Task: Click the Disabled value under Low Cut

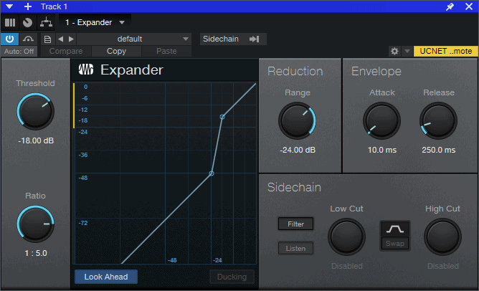Action: coord(347,266)
